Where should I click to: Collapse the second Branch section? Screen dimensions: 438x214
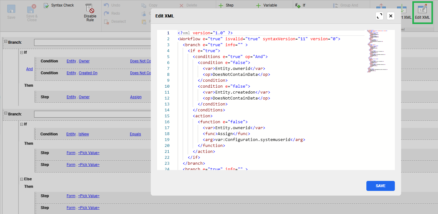pyautogui.click(x=6, y=114)
